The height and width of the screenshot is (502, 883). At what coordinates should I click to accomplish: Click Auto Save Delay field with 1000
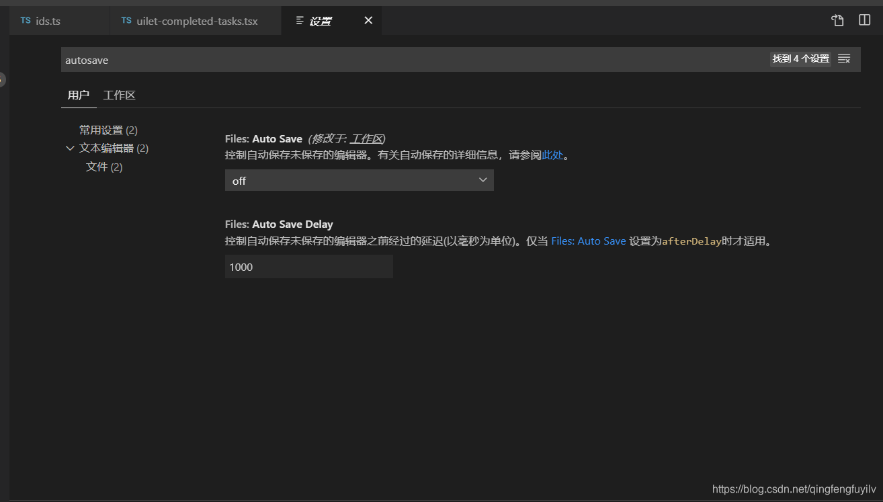click(x=309, y=267)
